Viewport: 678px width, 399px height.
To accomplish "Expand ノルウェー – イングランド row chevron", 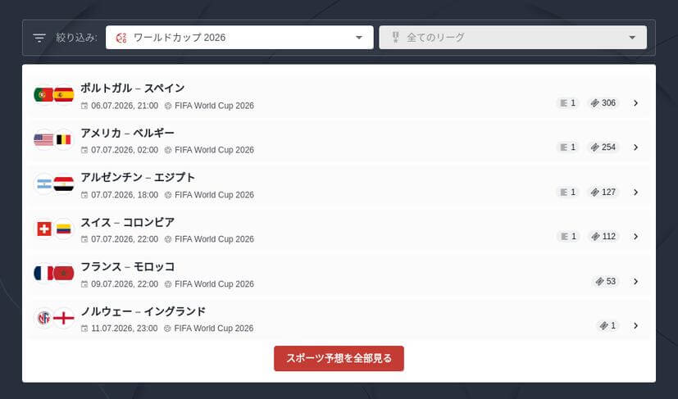I will [635, 325].
